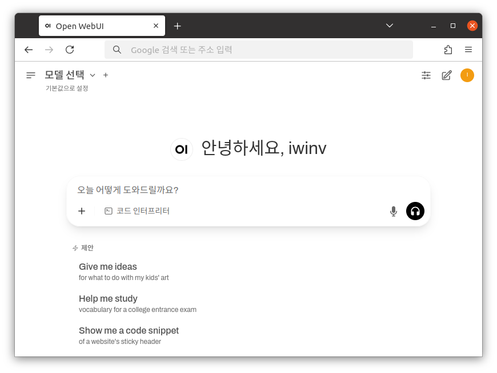
Task: Open the sidebar hamburger menu
Action: [x=31, y=75]
